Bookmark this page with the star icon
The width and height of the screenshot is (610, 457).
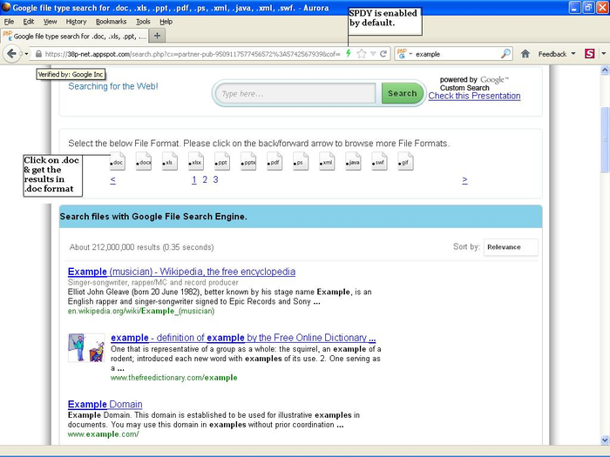[x=362, y=54]
